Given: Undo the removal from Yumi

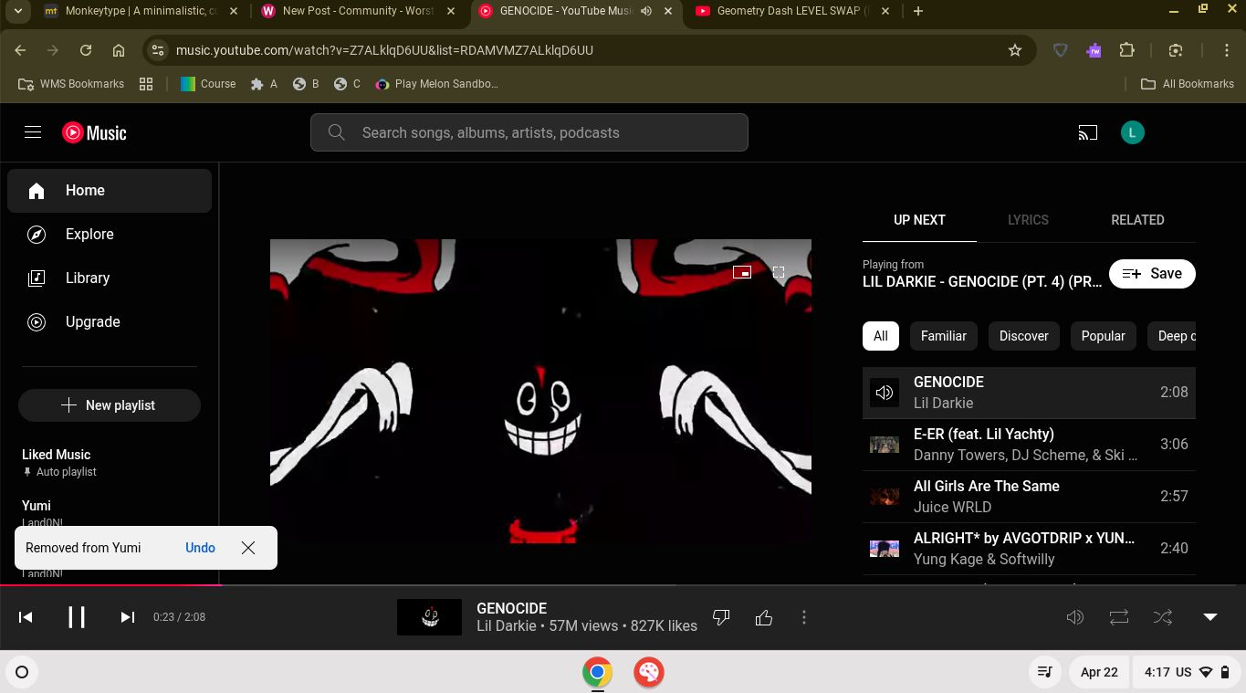Looking at the screenshot, I should [x=200, y=548].
